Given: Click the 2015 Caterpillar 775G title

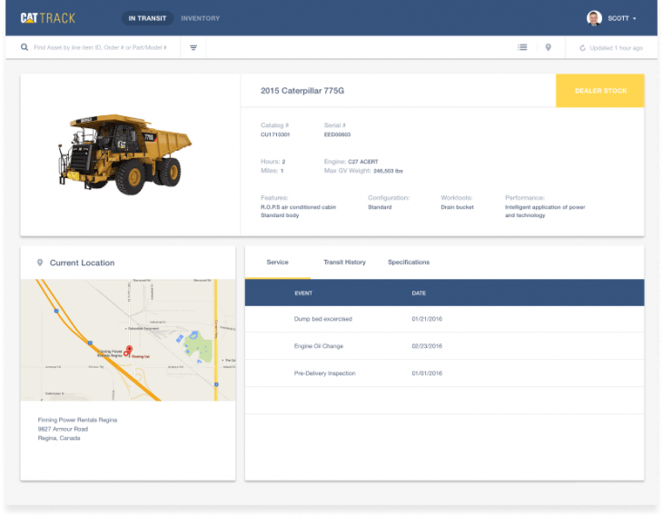Looking at the screenshot, I should pos(302,91).
